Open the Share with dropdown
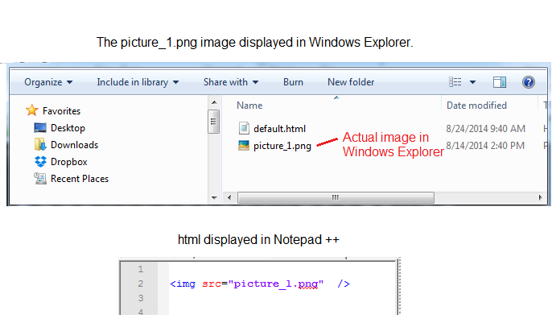This screenshot has width=552, height=323. click(x=231, y=82)
